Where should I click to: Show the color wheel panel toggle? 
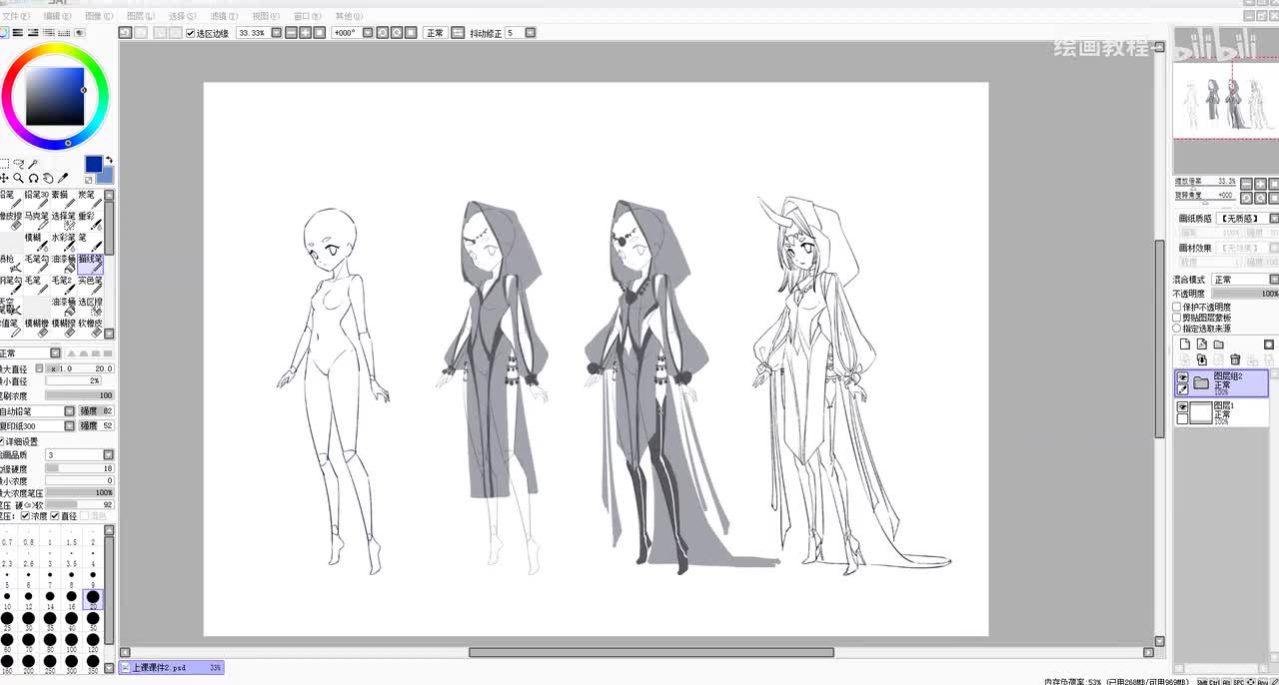coord(4,33)
